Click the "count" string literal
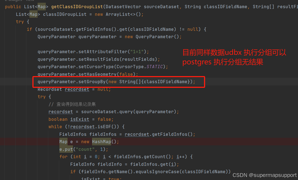This screenshot has width=298, height=180. [x=85, y=149]
